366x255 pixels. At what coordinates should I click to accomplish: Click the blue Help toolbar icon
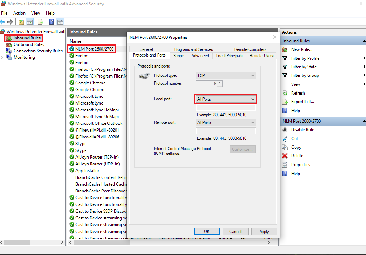point(51,22)
